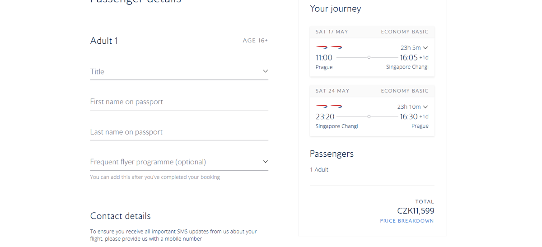Select the Sat 24 May flight card header
The height and width of the screenshot is (247, 542).
tap(372, 91)
